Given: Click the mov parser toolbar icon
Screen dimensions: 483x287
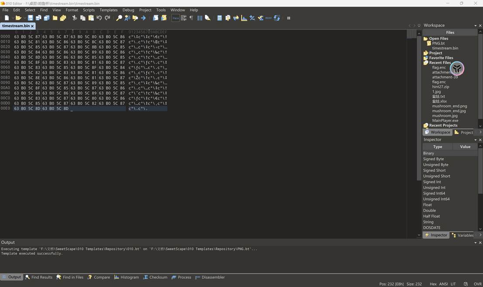Looking at the screenshot, I should pos(267,18).
